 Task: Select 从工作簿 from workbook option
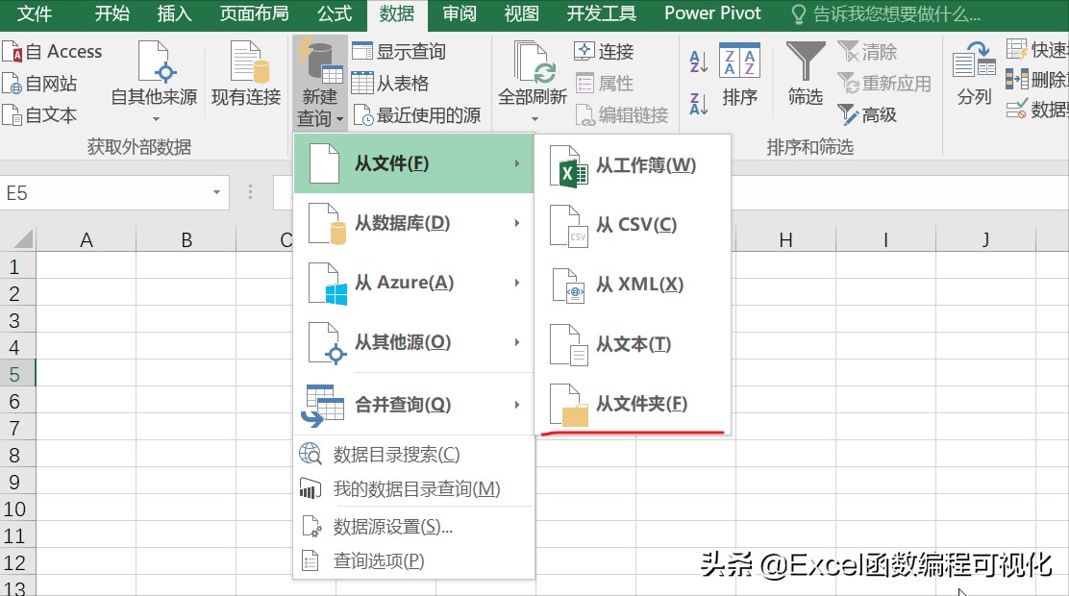pos(645,165)
